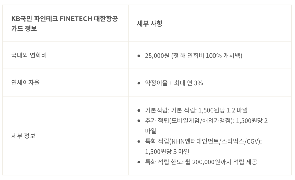
Task: Click the bullet before '기본적립'
Action: tap(139, 110)
